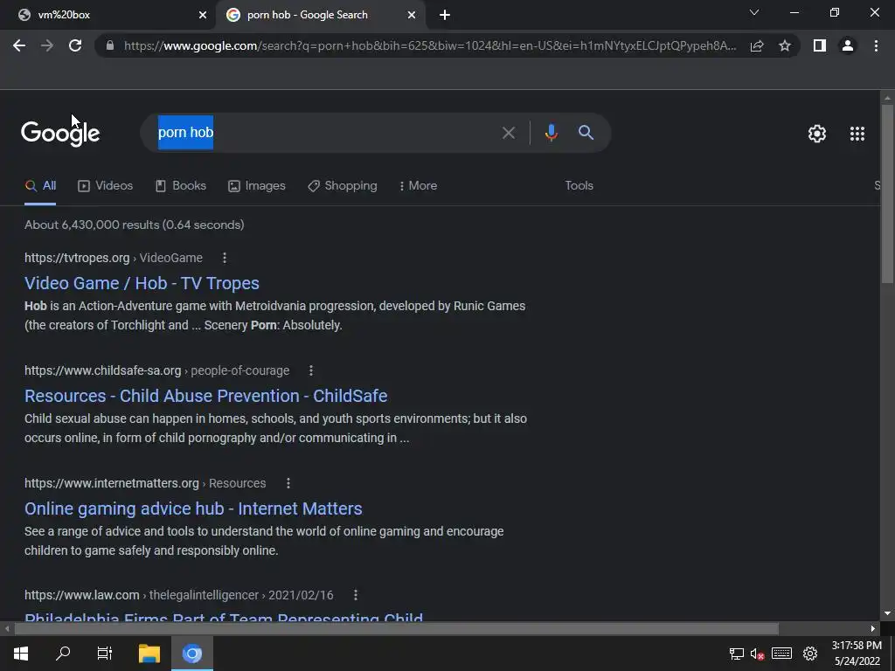Click the vertical page scrollbar thumb
Image resolution: width=895 pixels, height=671 pixels.
point(887,194)
